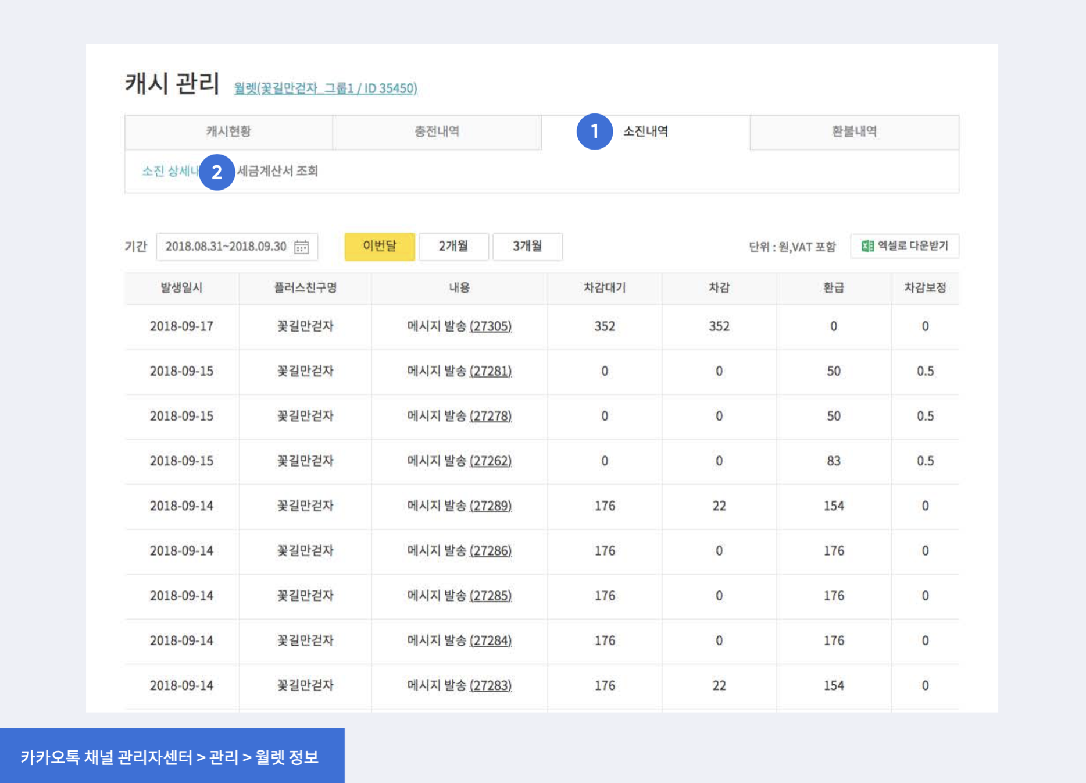Click the wallet ID 35450 link
The height and width of the screenshot is (783, 1086).
(325, 88)
